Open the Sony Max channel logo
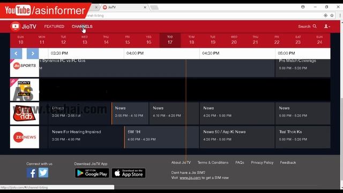The height and width of the screenshot is (193, 343). [25, 90]
